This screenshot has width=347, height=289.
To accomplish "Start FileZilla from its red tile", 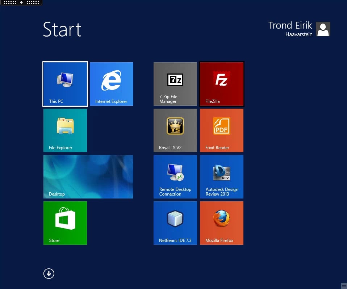I will coord(222,84).
